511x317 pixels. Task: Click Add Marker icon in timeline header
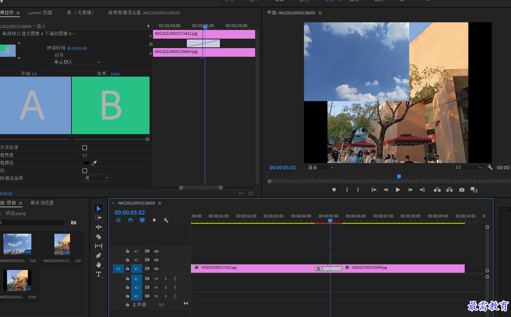154,220
